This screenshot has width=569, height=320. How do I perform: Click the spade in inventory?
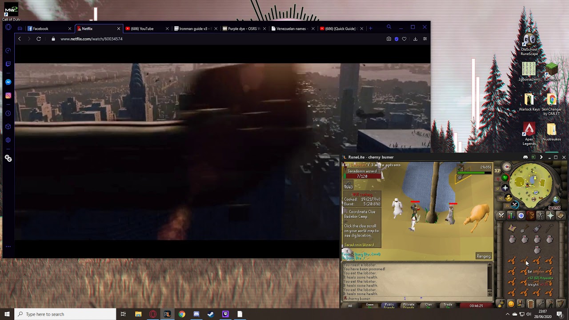[x=525, y=228]
